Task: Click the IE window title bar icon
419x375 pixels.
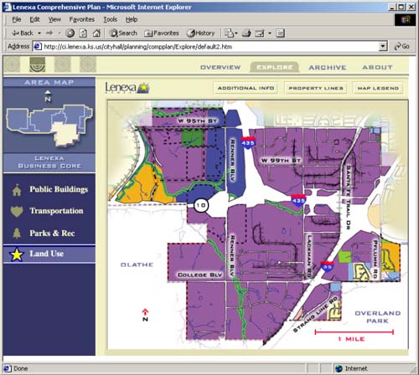Action: tap(8, 7)
